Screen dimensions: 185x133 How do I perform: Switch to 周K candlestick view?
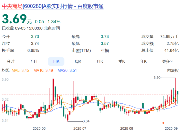click(x=78, y=61)
